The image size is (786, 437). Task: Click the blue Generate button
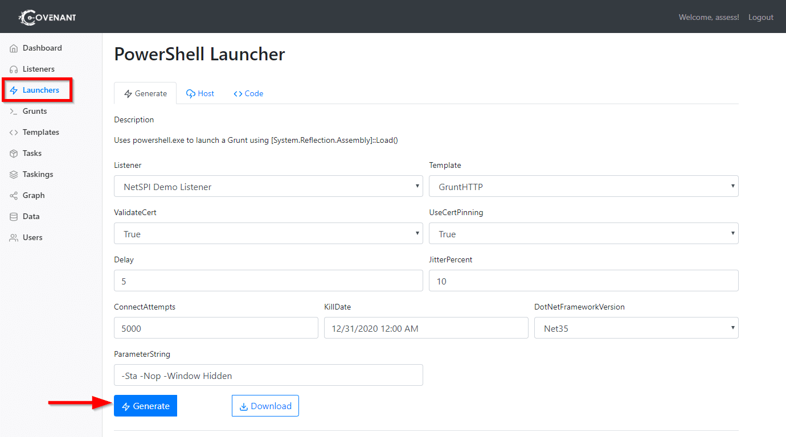click(145, 406)
